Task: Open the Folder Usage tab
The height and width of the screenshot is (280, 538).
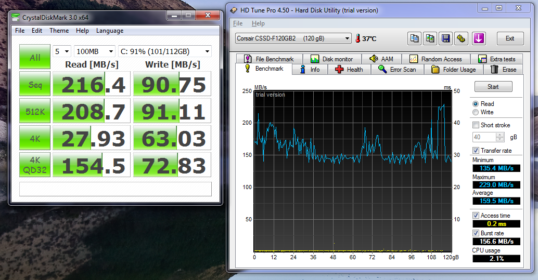Action: 454,70
